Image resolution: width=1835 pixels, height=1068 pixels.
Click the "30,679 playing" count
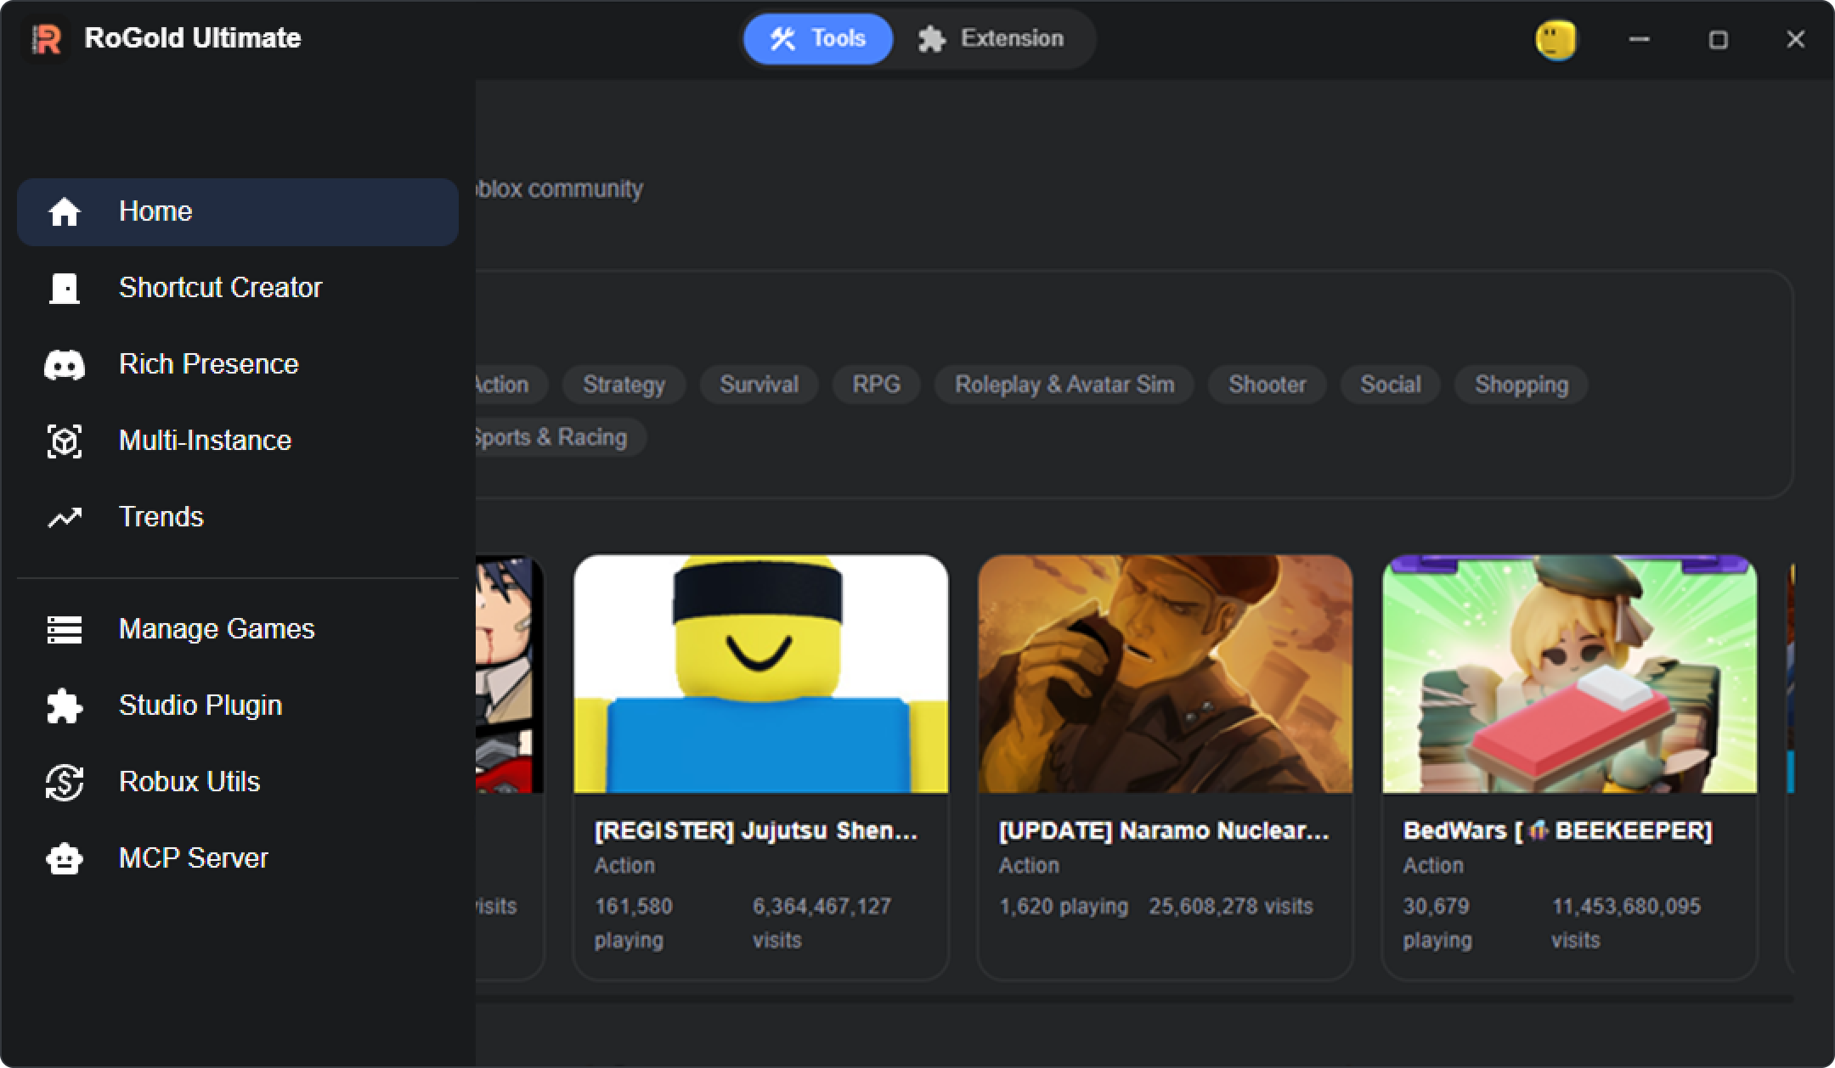pos(1437,924)
